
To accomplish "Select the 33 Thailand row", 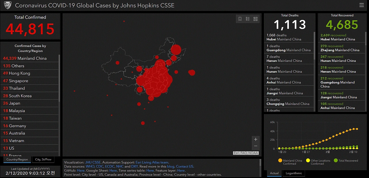I will [x=30, y=88].
